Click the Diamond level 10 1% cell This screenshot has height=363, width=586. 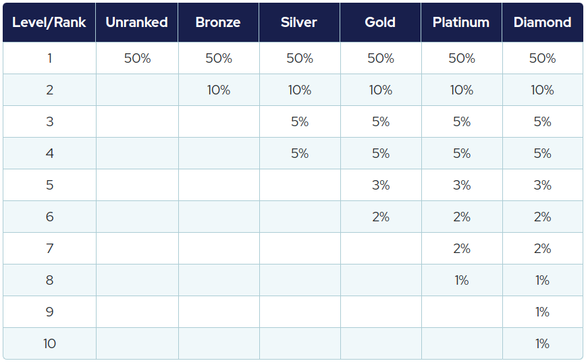tap(543, 343)
